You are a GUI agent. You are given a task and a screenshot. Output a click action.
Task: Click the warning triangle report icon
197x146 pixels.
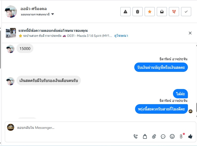pos(125,12)
